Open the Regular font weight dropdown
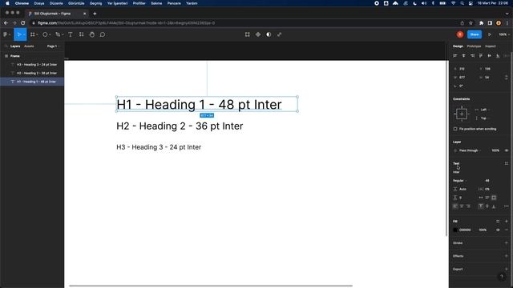Viewport: 513px width, 288px height. coord(460,181)
